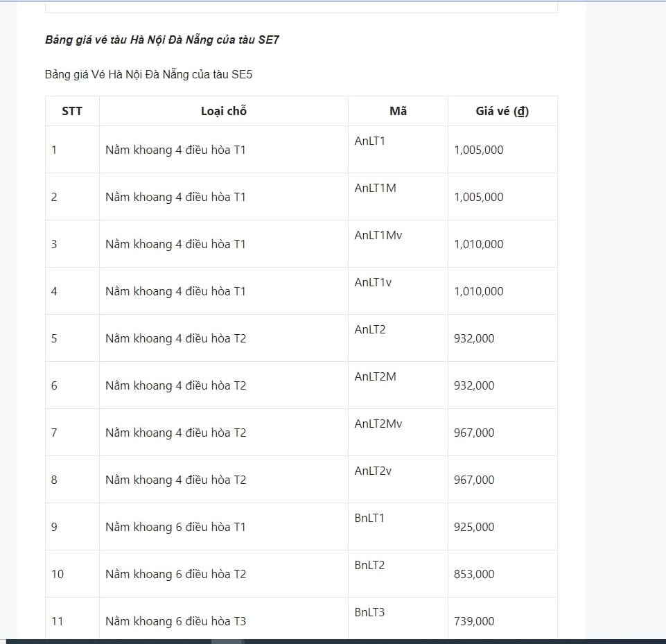Select the Giá vé (₫) column header
This screenshot has height=644, width=666.
coord(502,111)
